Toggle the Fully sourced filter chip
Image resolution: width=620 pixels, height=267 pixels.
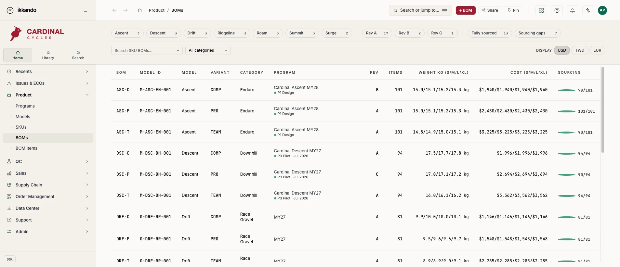click(490, 33)
